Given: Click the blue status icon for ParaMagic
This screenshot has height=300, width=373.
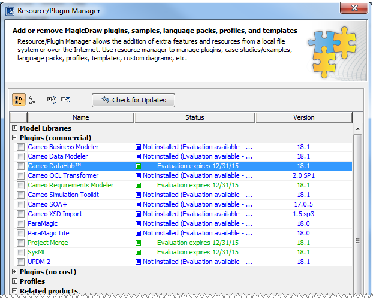Looking at the screenshot, I should tap(138, 223).
